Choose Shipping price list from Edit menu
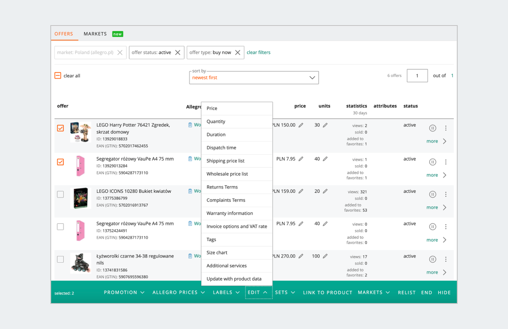 pyautogui.click(x=237, y=161)
